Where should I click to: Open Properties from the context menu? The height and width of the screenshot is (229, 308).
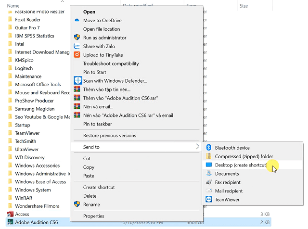(93, 216)
